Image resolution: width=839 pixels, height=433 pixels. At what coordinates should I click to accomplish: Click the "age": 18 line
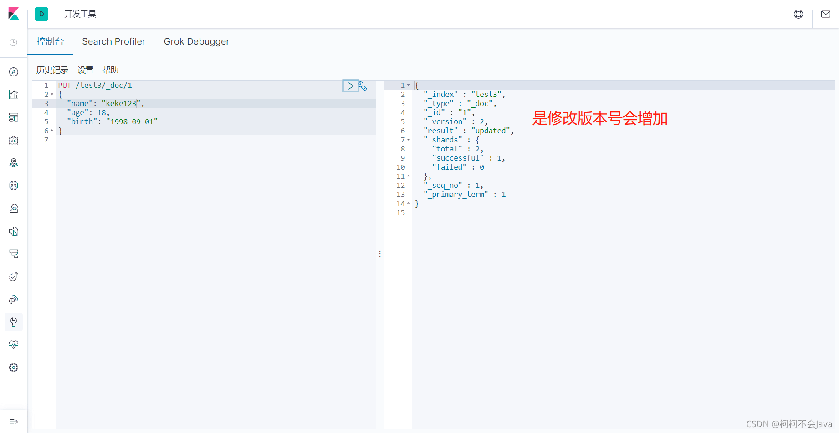[x=88, y=112]
